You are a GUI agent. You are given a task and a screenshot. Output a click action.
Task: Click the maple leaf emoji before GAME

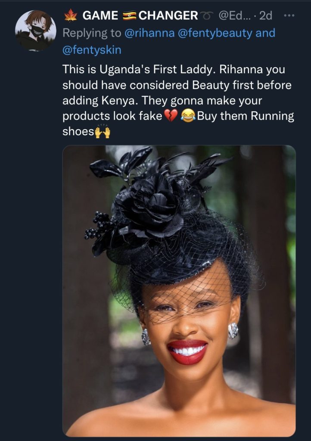71,16
